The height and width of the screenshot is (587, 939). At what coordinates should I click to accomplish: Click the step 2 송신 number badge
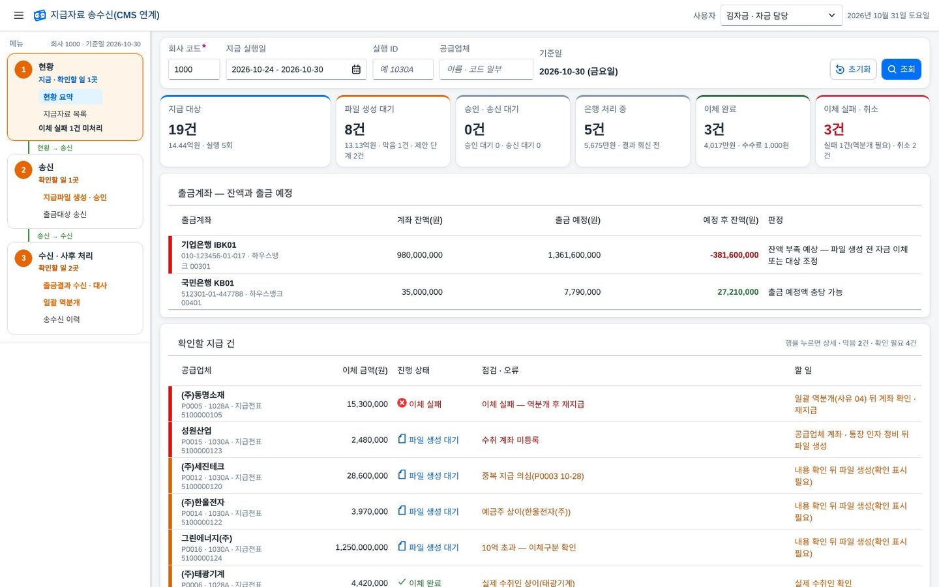(23, 170)
